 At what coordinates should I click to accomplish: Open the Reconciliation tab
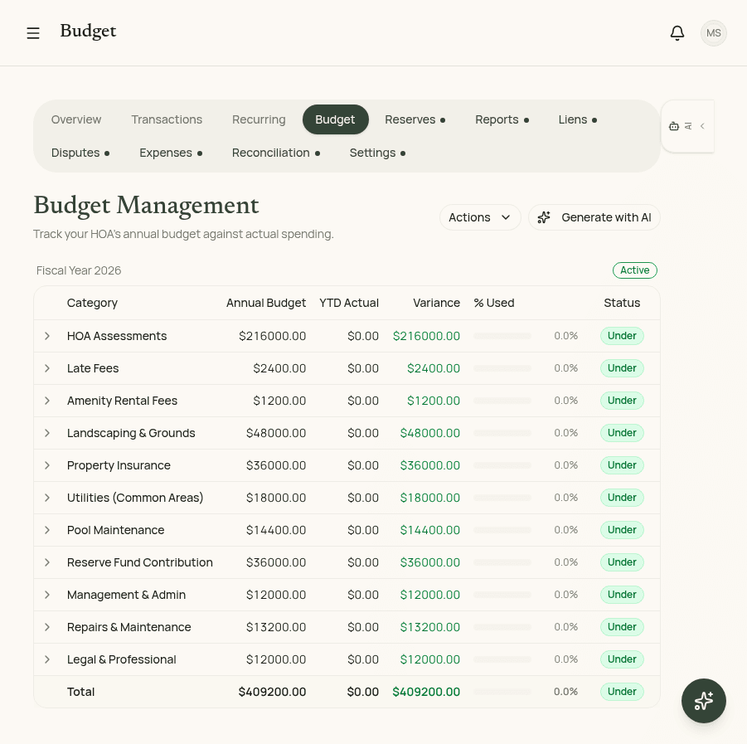tap(276, 153)
